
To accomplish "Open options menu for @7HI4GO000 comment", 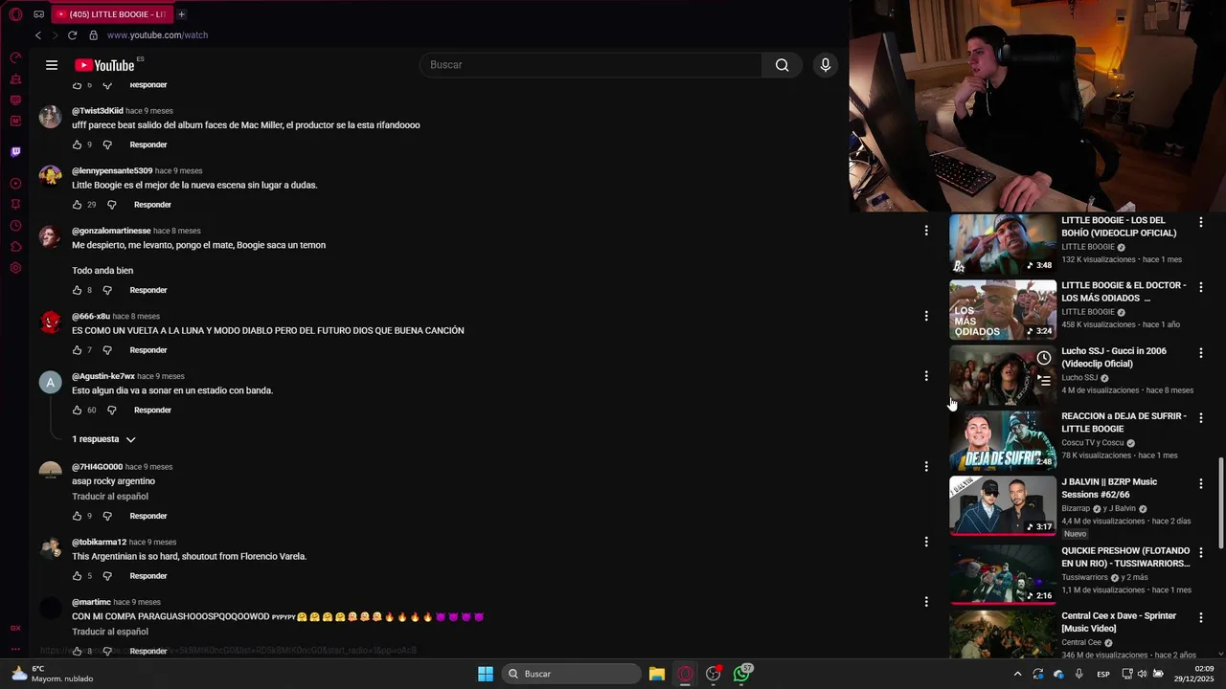I will tap(926, 467).
